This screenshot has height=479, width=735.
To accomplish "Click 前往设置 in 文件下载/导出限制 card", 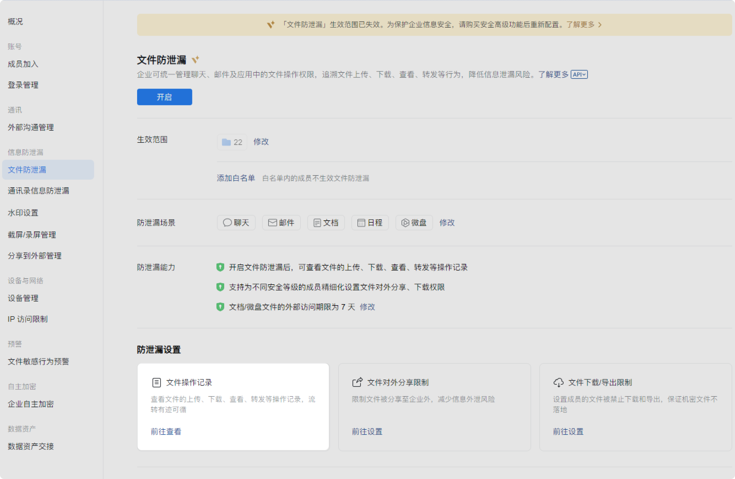I will [x=568, y=432].
